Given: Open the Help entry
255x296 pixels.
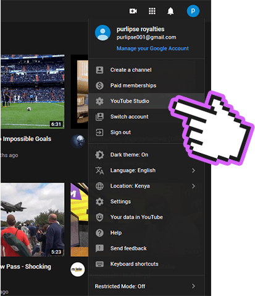Looking at the screenshot, I should (146, 233).
